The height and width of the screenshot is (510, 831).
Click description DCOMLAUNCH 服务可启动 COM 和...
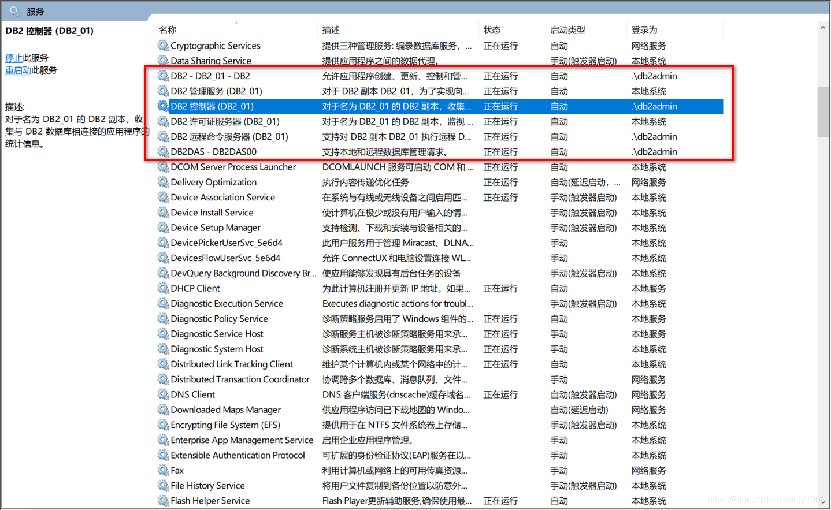(398, 167)
